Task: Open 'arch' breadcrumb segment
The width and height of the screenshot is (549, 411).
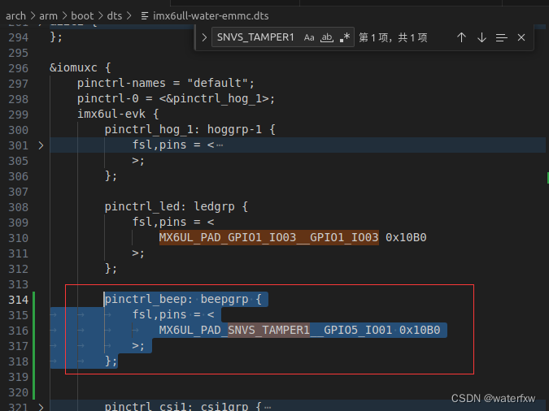Action: coord(15,16)
